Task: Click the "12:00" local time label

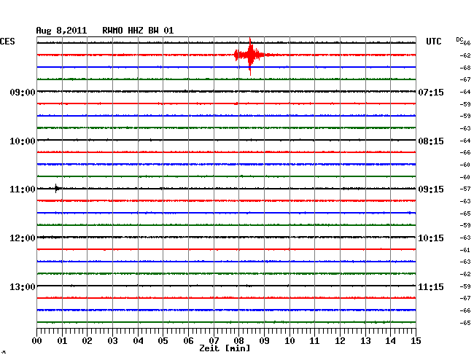Action: click(x=23, y=238)
